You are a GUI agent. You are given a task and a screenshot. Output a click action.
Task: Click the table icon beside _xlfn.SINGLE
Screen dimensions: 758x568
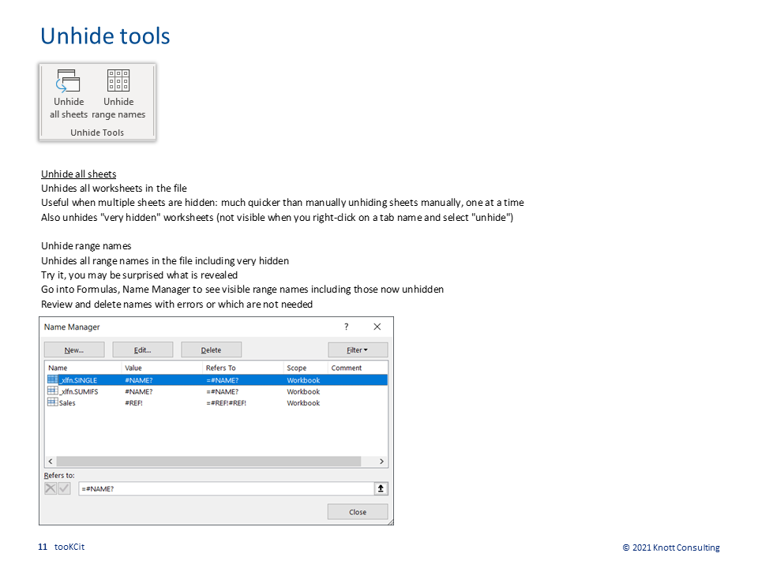coord(53,379)
